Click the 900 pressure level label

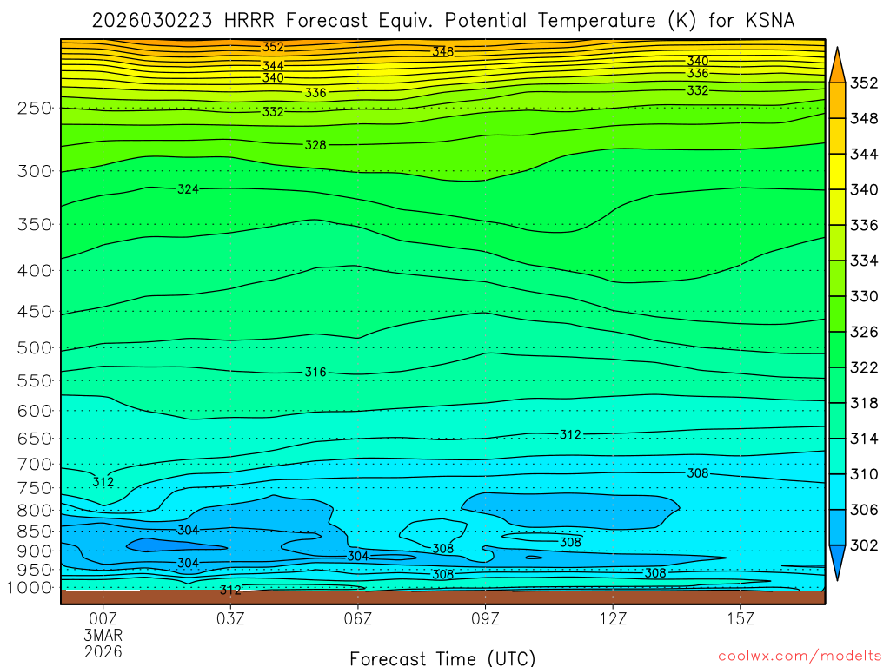pos(35,551)
